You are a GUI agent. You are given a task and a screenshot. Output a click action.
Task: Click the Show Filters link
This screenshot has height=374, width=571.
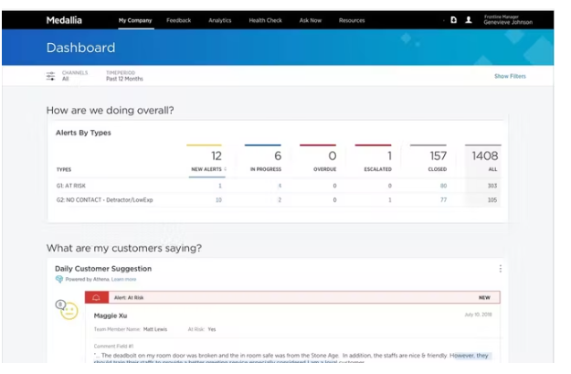(x=510, y=77)
